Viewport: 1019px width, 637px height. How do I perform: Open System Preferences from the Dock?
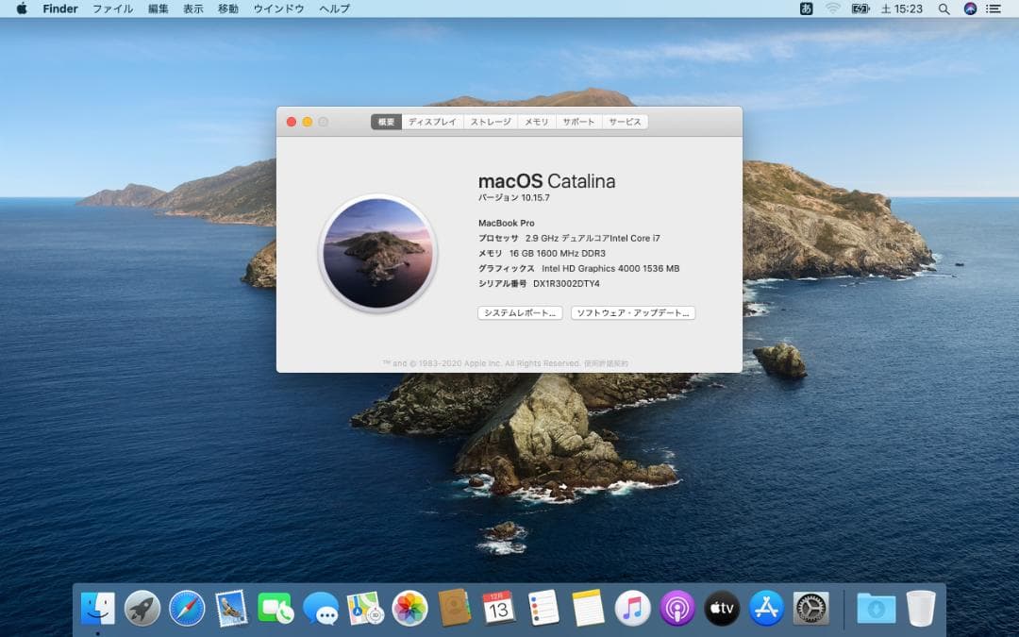(x=810, y=610)
